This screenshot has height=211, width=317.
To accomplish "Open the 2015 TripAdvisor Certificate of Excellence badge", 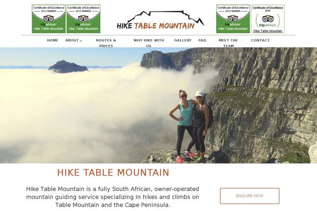I will click(x=233, y=19).
